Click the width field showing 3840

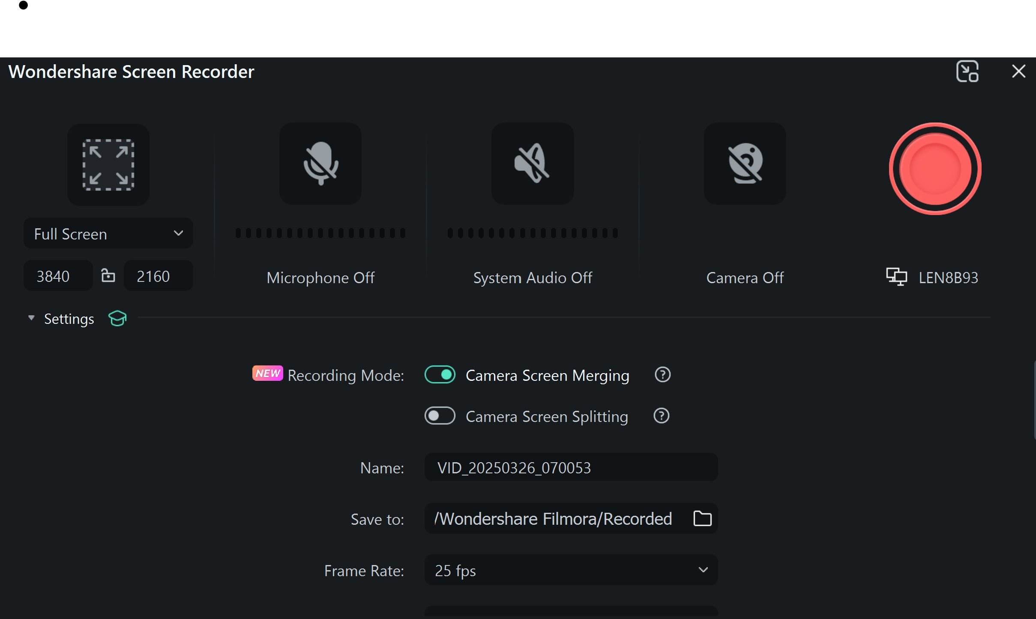point(57,276)
